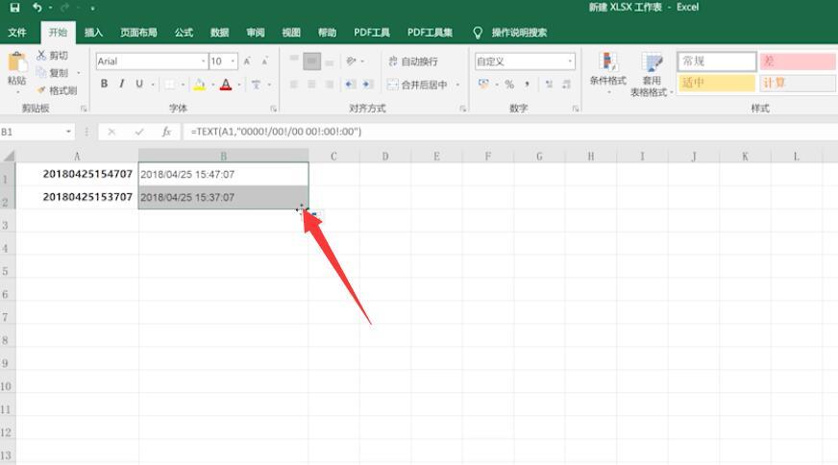Toggle center text alignment

pyautogui.click(x=311, y=85)
